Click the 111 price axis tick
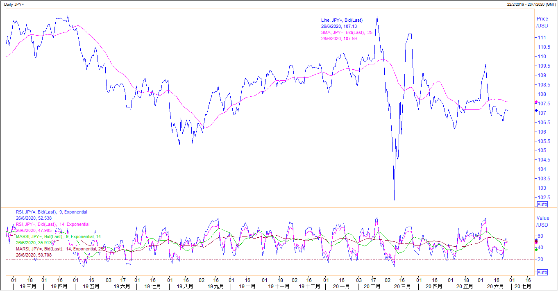The image size is (558, 291). [541, 37]
